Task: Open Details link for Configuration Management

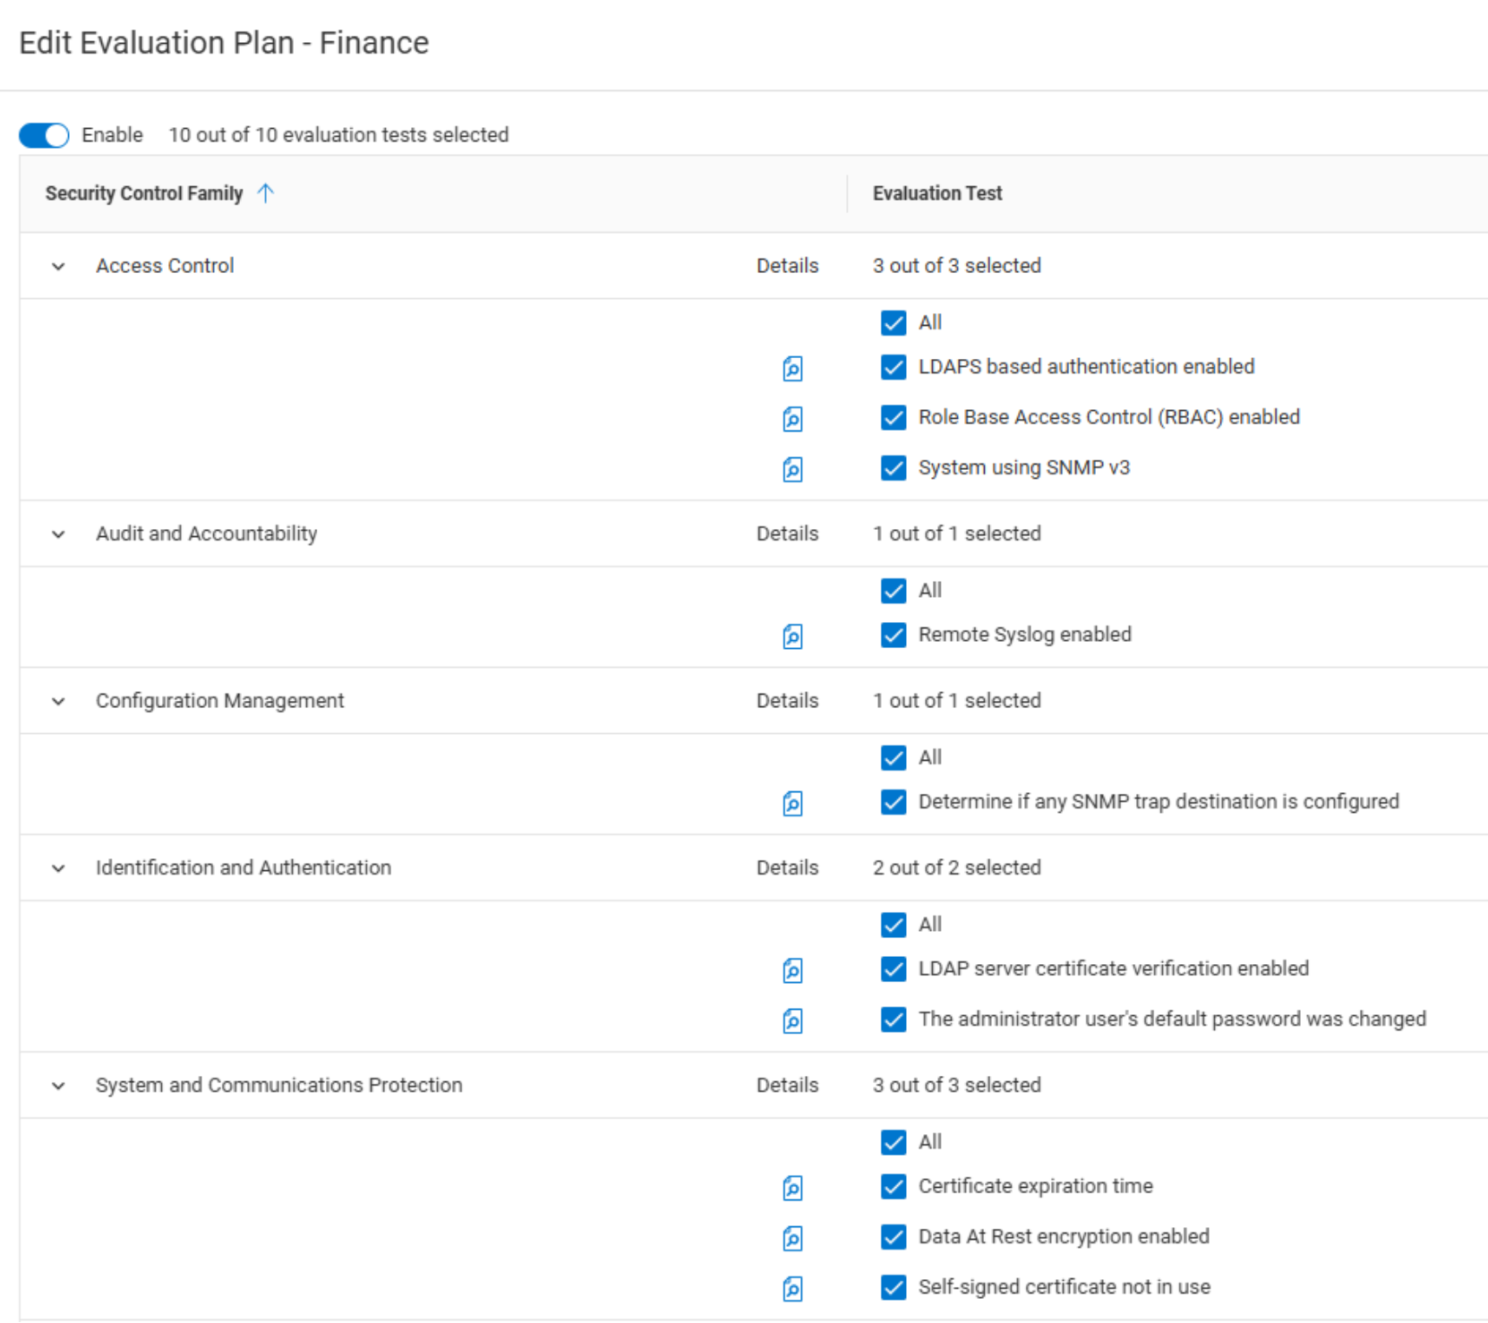Action: coord(787,701)
